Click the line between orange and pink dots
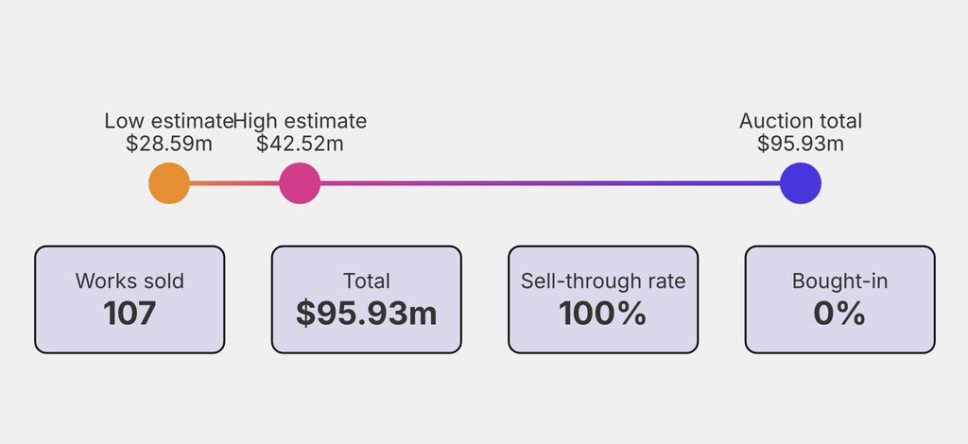968x444 pixels. pos(234,183)
